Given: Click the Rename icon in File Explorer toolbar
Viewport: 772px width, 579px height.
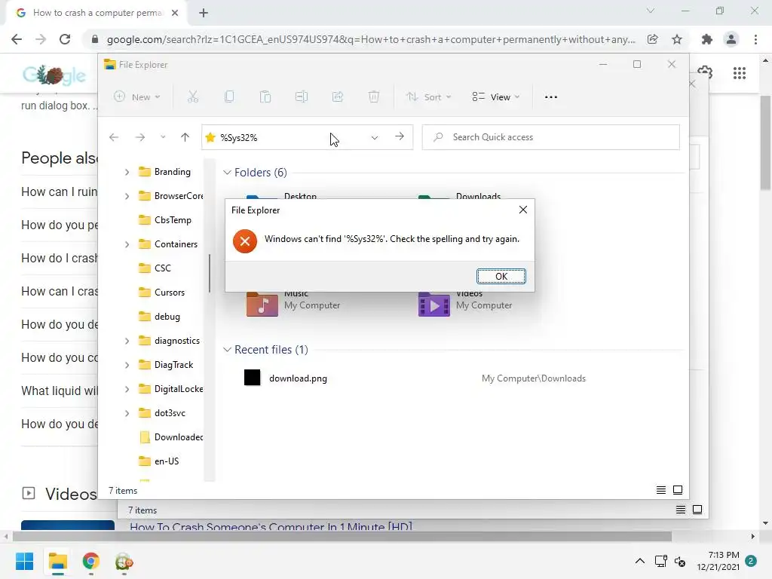Looking at the screenshot, I should (x=302, y=97).
